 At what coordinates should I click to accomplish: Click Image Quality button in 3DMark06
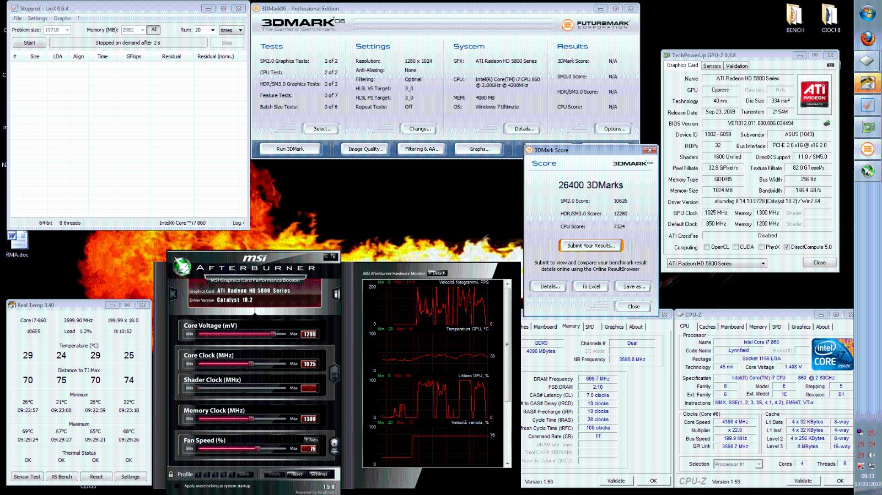tap(365, 149)
